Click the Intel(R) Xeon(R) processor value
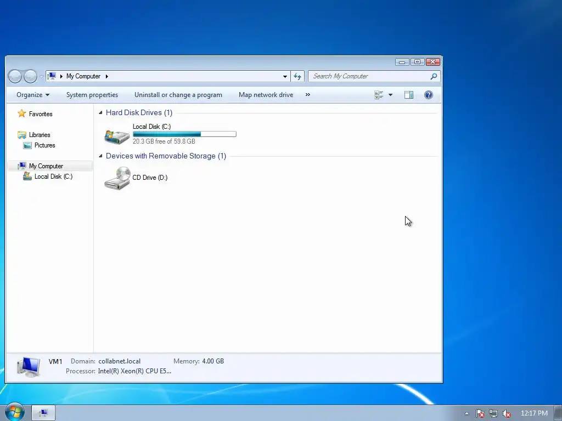 click(134, 371)
